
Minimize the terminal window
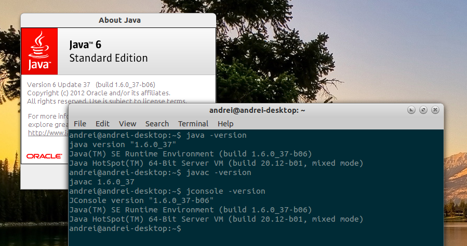pyautogui.click(x=411, y=110)
